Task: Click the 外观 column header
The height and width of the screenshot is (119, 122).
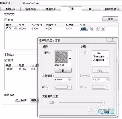Action: 83,25
